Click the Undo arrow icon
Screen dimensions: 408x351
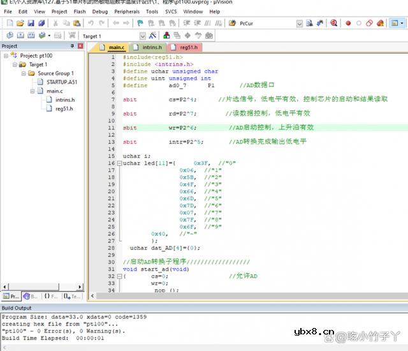click(x=92, y=23)
